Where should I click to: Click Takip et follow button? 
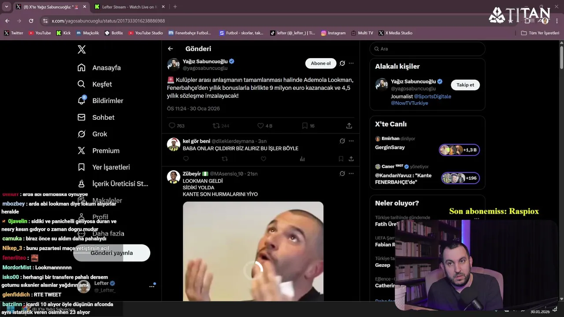pyautogui.click(x=465, y=85)
